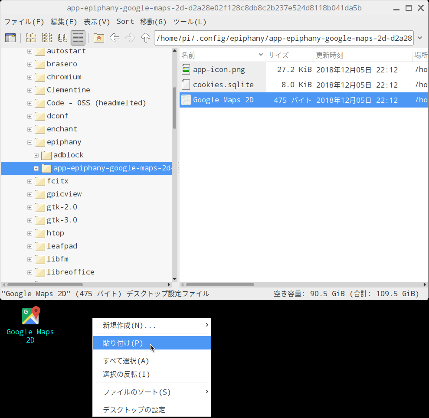
Task: Switch to icon view mode
Action: (31, 38)
